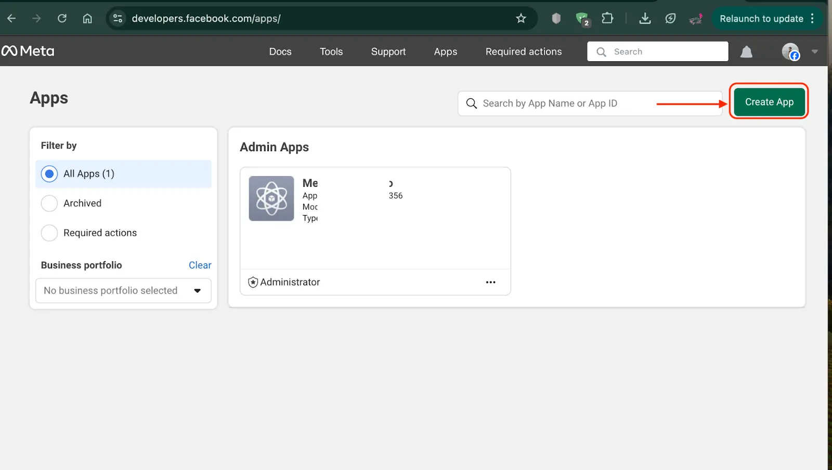Viewport: 832px width, 470px height.
Task: Click the Clear link for business portfolio
Action: click(200, 265)
